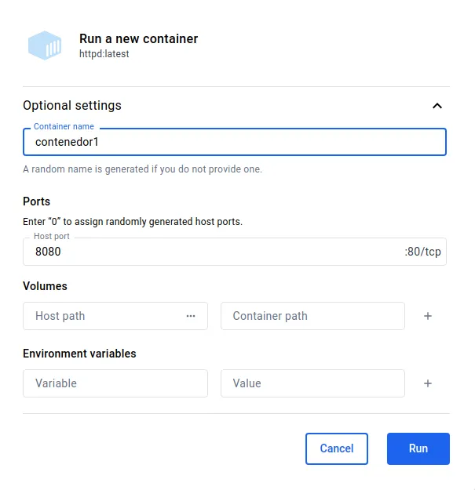The height and width of the screenshot is (490, 475).
Task: Start the container with Run button
Action: [x=418, y=448]
